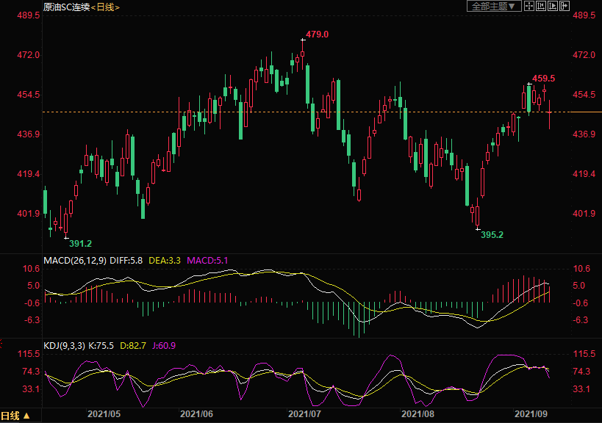Image resolution: width=602 pixels, height=423 pixels.
Task: Click the 2021/07 date on time axis
Action: coord(304,414)
